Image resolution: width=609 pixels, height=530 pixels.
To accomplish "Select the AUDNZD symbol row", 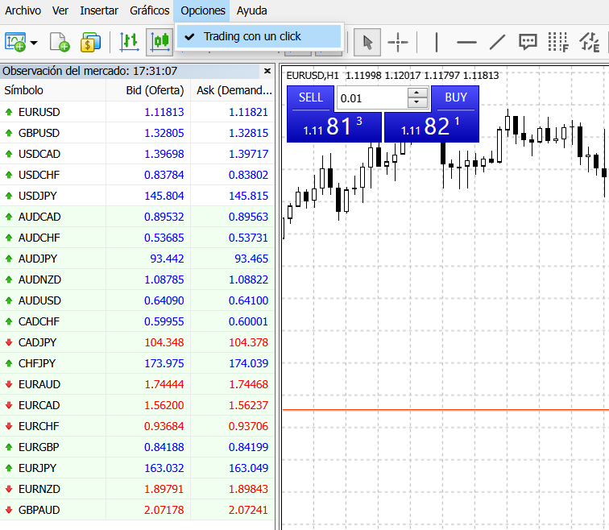I will click(138, 280).
